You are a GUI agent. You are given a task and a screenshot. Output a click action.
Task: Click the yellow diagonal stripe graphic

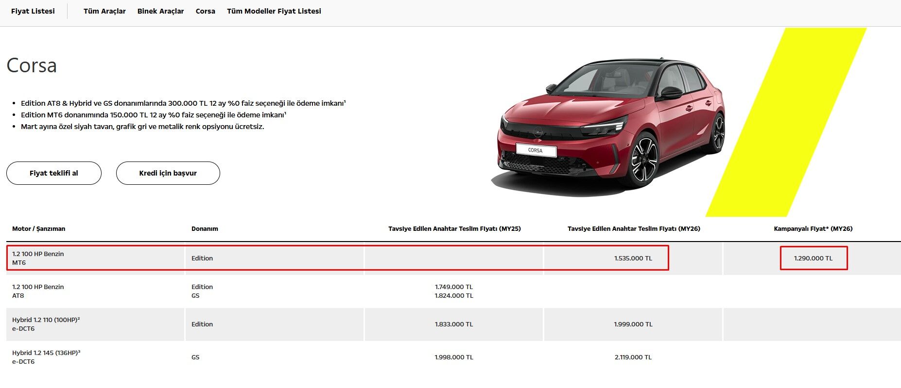tap(797, 121)
